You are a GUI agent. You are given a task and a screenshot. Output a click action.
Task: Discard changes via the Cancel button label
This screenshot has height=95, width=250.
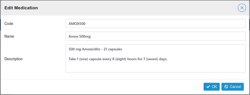(235, 87)
